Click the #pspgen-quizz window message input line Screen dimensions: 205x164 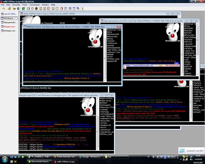click(x=66, y=152)
